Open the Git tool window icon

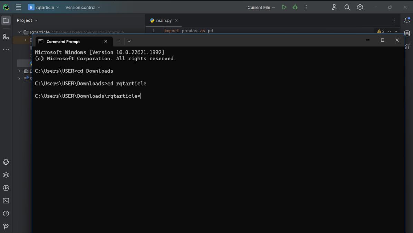[6, 226]
